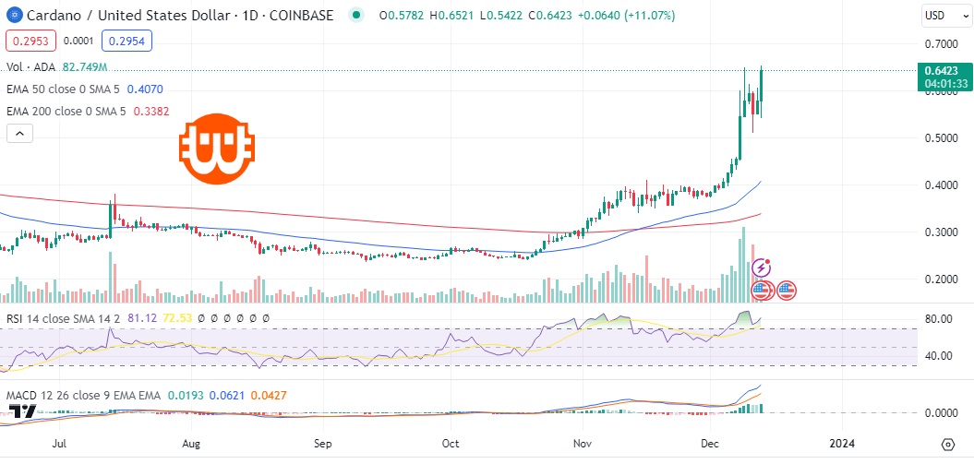
Task: Click the EMA 200 value 0.3382
Action: coord(150,112)
